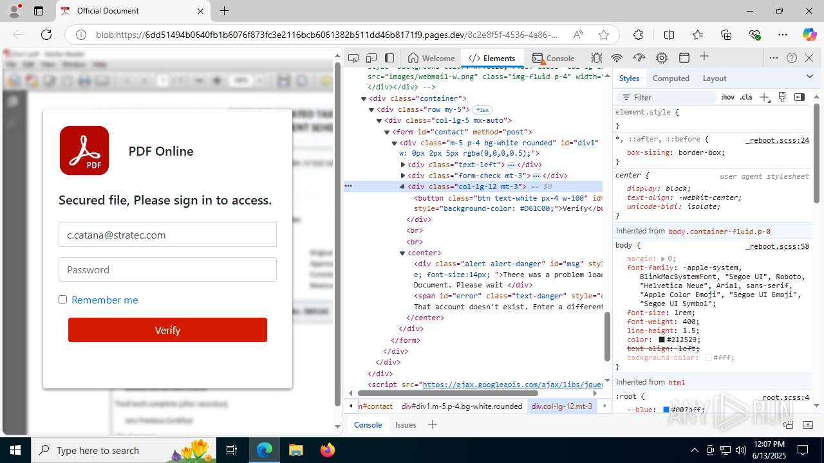This screenshot has width=824, height=463.
Task: Select the Console drawer tab
Action: (x=368, y=424)
